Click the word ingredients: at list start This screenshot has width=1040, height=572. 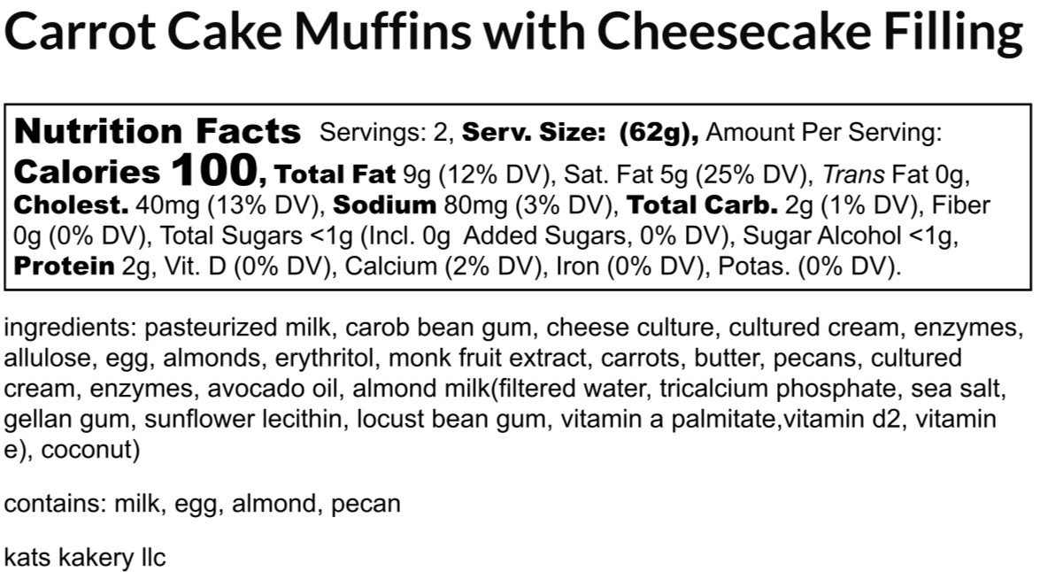pyautogui.click(x=70, y=328)
